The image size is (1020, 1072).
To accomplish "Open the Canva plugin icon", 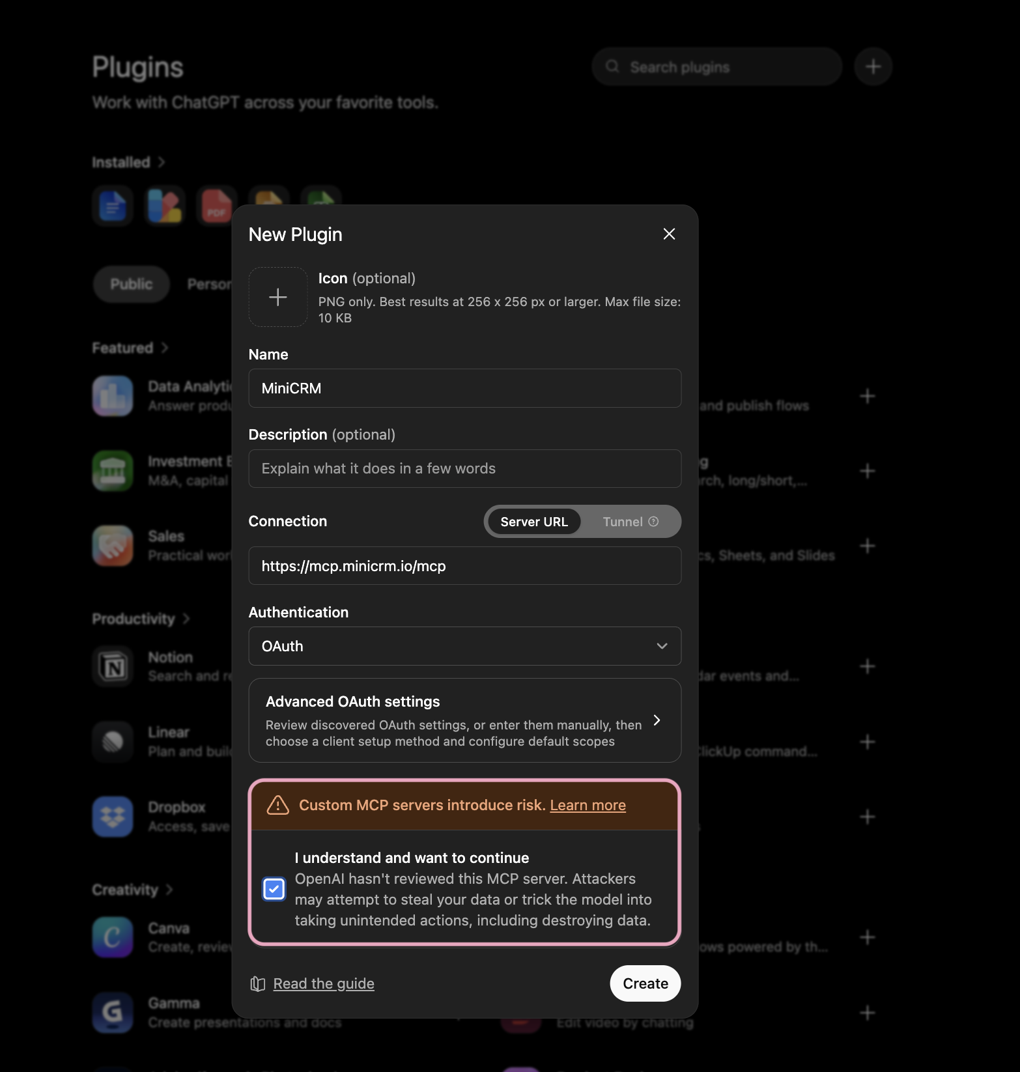I will [113, 937].
